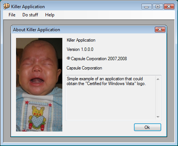This screenshot has width=178, height=146.
Task: Close the About Killer Application dialog
Action: 160,30
